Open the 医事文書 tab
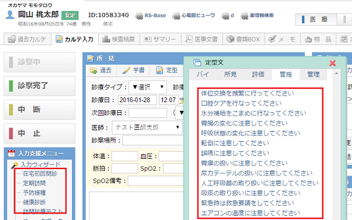 (202, 39)
